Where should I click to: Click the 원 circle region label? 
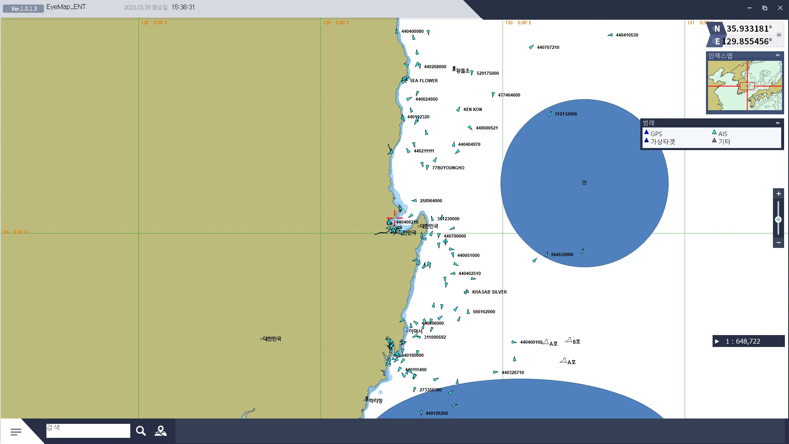pyautogui.click(x=584, y=182)
